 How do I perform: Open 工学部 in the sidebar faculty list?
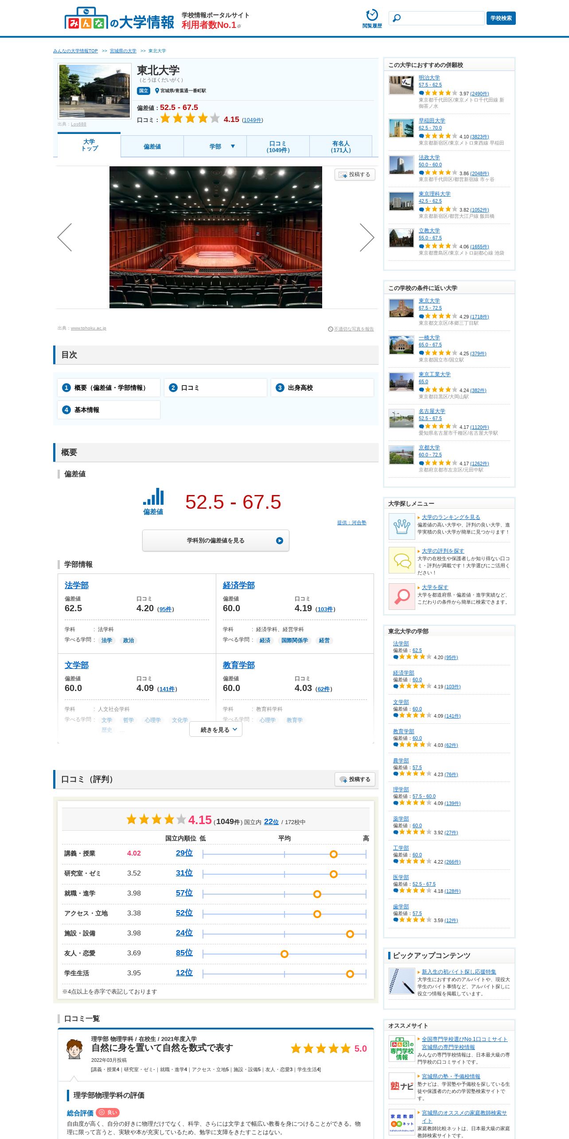[x=401, y=848]
